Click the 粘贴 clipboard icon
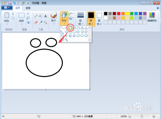 7,15
